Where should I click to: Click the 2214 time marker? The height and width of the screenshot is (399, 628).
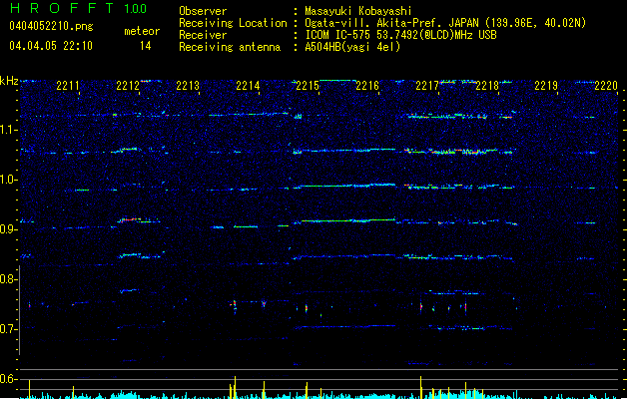pos(248,86)
